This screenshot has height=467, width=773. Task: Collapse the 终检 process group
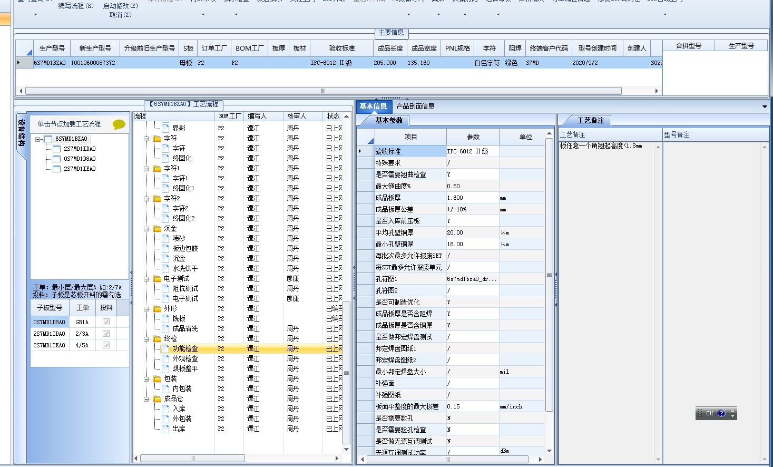coord(146,339)
